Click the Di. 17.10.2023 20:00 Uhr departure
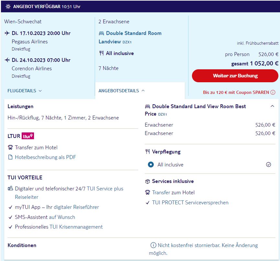Image resolution: width=280 pixels, height=261 pixels. 41,33
